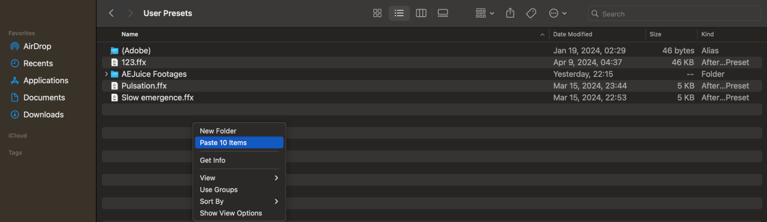Open Downloads in the sidebar
This screenshot has height=222, width=767.
pyautogui.click(x=43, y=115)
